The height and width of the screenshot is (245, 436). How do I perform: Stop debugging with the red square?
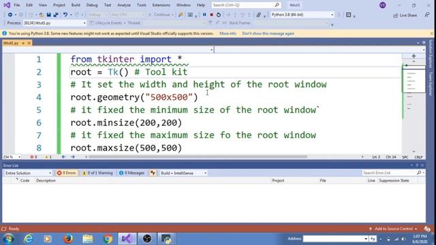pyautogui.click(x=211, y=15)
